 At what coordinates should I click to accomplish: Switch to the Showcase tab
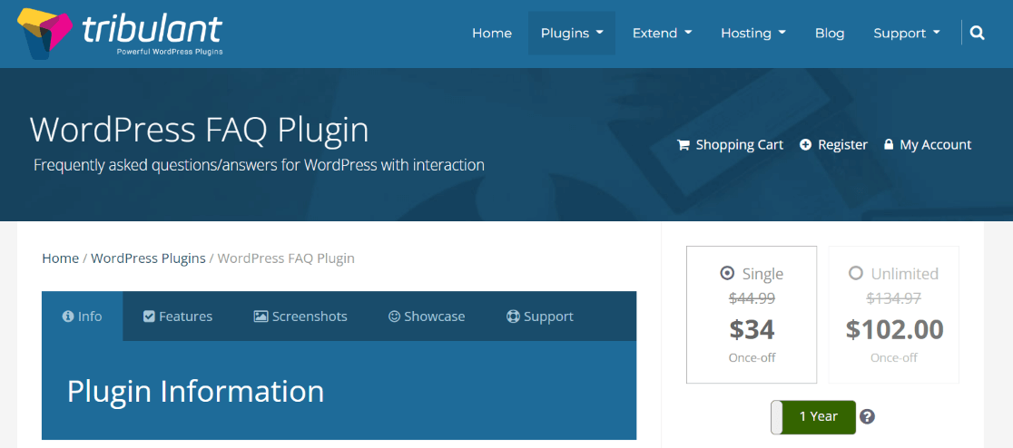pos(427,317)
